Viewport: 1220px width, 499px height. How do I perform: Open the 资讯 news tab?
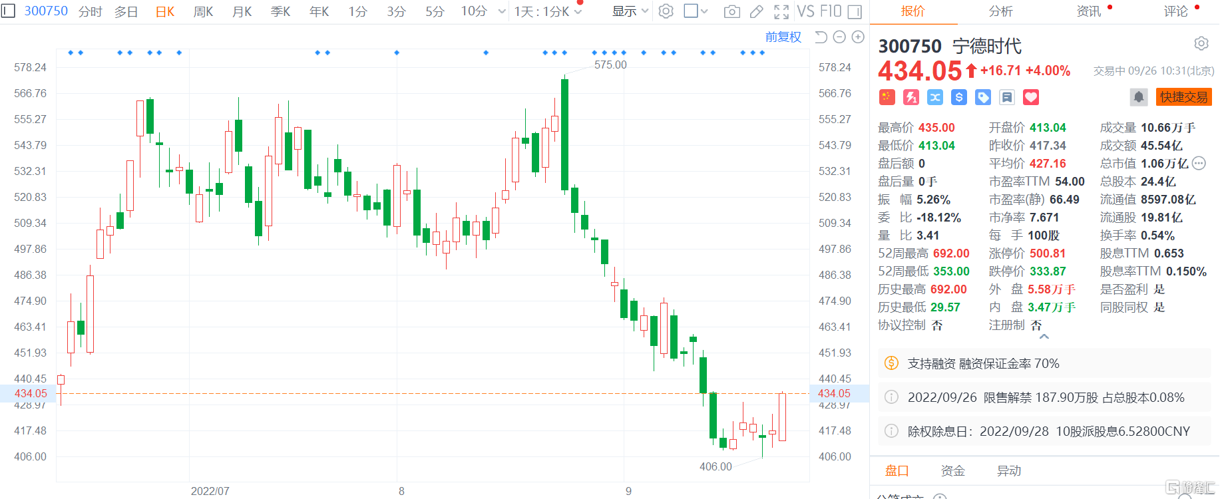point(1089,11)
